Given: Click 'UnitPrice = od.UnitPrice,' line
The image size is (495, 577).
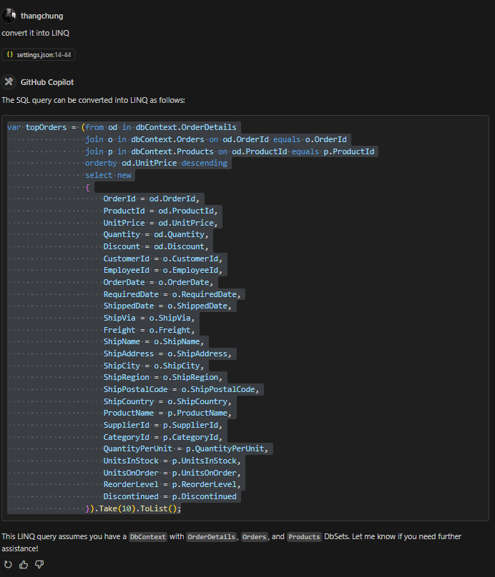Looking at the screenshot, I should coord(160,223).
